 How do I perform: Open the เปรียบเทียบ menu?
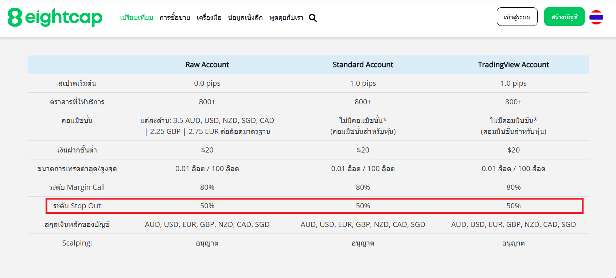pyautogui.click(x=136, y=18)
